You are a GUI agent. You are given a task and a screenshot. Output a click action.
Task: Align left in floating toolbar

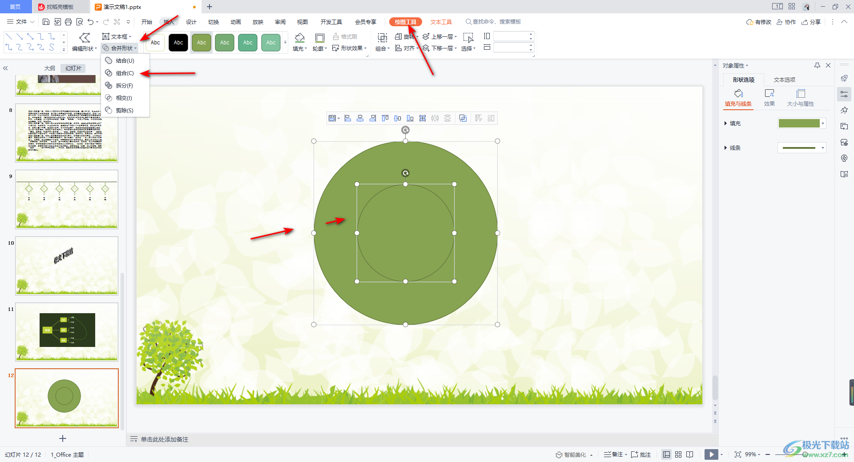(x=348, y=118)
